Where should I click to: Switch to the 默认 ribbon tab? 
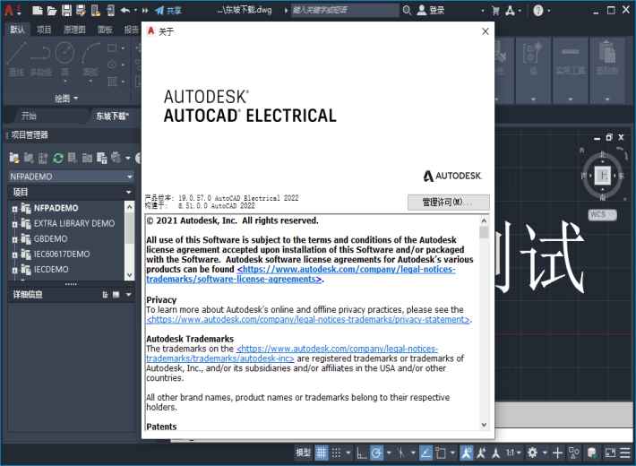17,30
